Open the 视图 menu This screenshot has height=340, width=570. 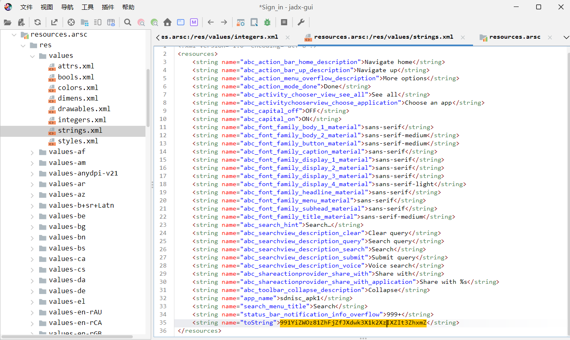47,7
